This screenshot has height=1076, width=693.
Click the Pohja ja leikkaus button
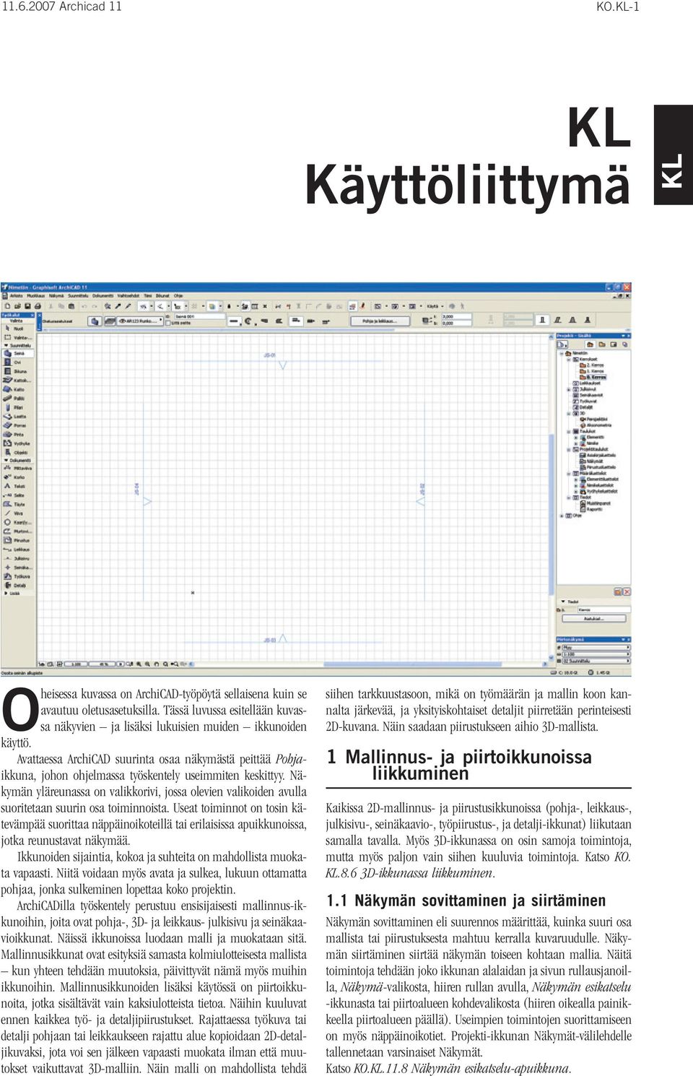pyautogui.click(x=380, y=321)
